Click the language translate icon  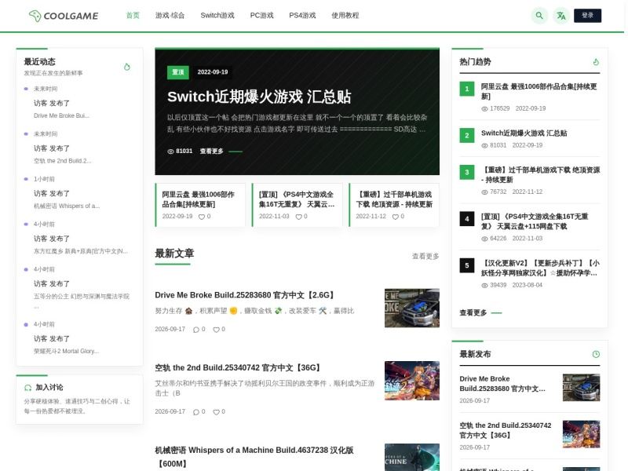tap(561, 16)
